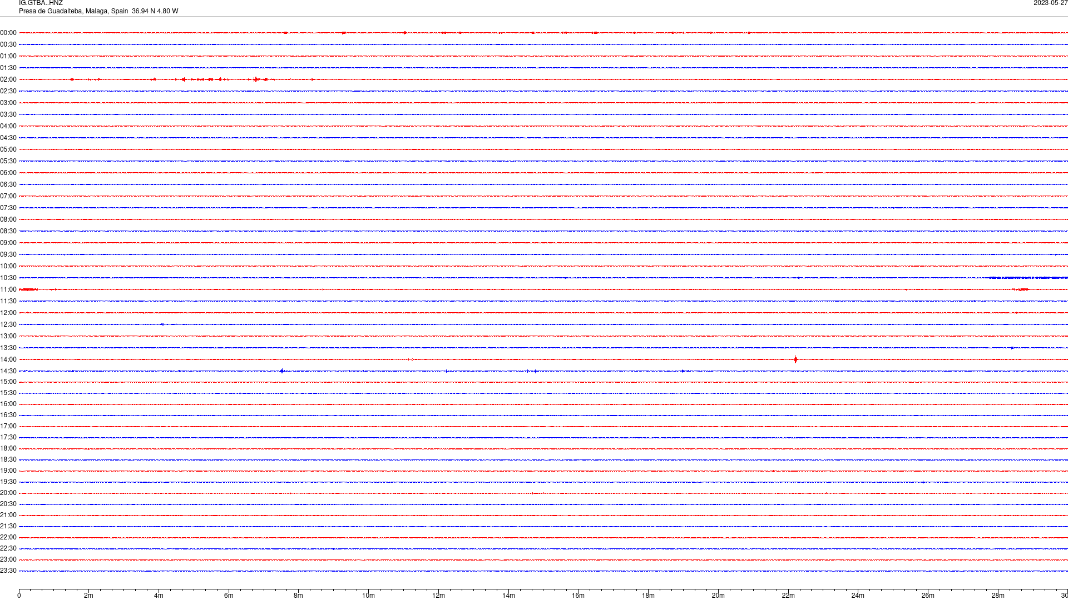Click the 05:30 row time label
Screen dimensions: 1068x600
(8, 161)
